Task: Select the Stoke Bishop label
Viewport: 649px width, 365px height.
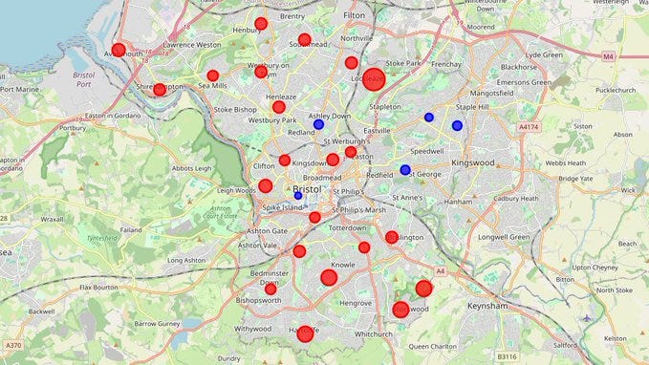Action: pyautogui.click(x=235, y=110)
